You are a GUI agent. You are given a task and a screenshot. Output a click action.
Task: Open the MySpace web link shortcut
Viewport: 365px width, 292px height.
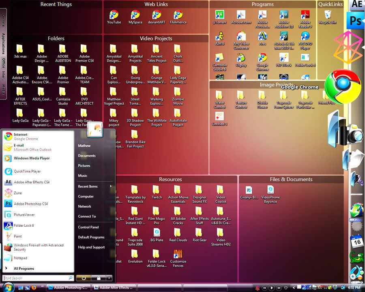(x=135, y=17)
